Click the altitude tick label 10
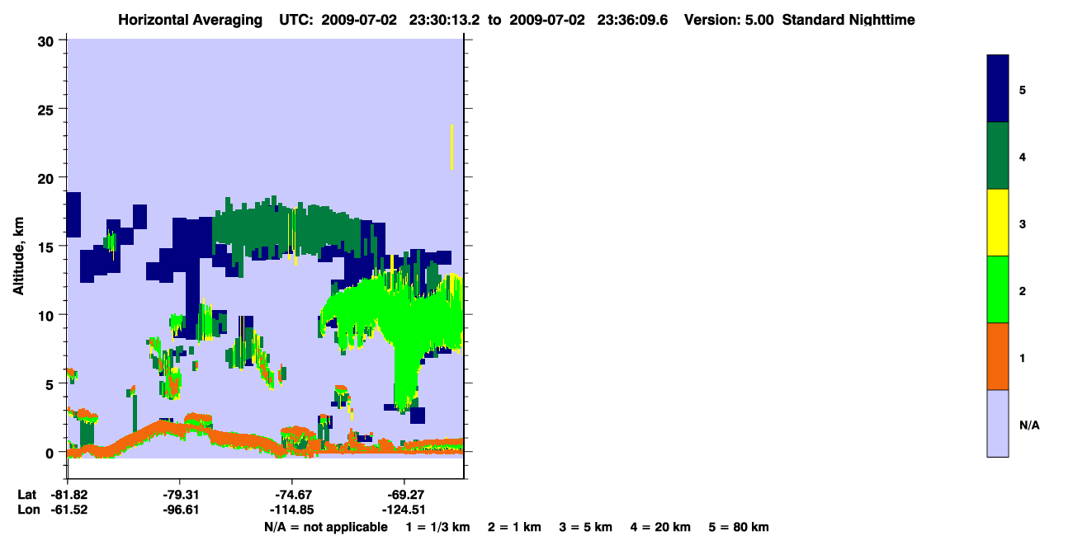 point(46,315)
